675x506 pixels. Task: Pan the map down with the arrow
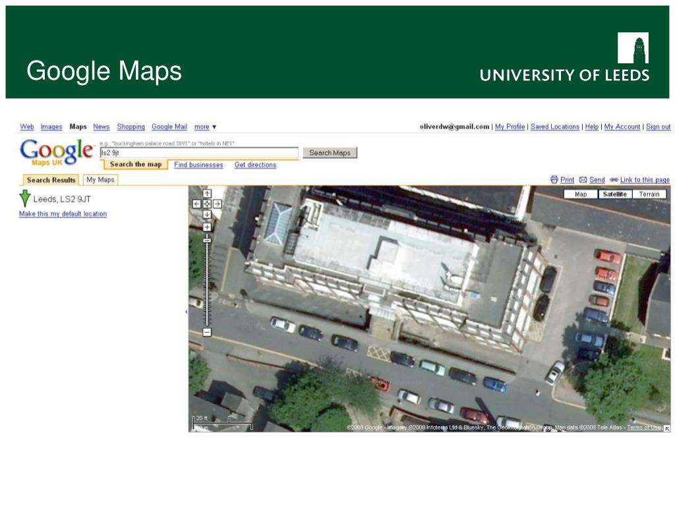click(207, 214)
